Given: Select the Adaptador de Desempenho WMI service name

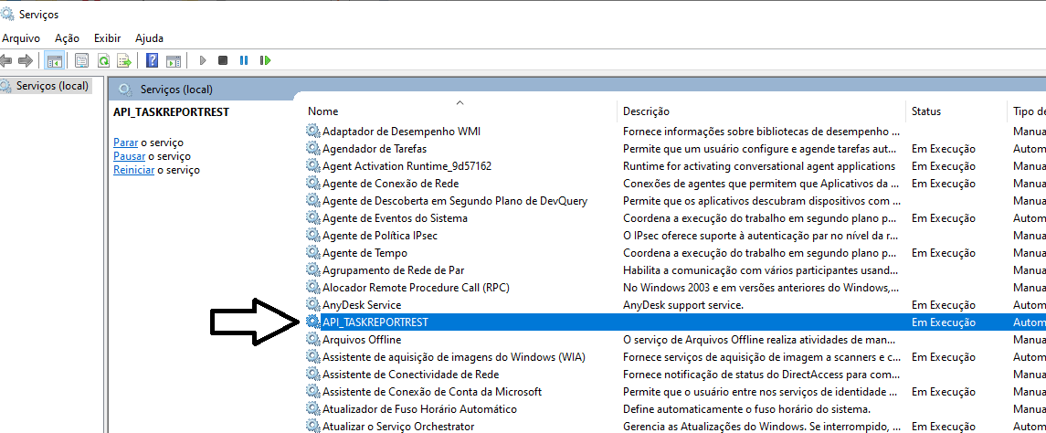Looking at the screenshot, I should coord(401,132).
